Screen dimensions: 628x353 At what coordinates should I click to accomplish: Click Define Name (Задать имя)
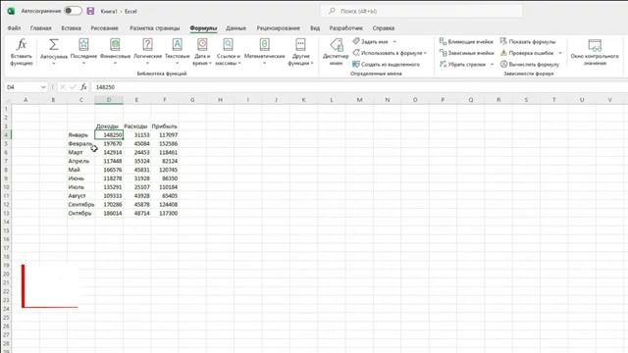[x=375, y=41]
